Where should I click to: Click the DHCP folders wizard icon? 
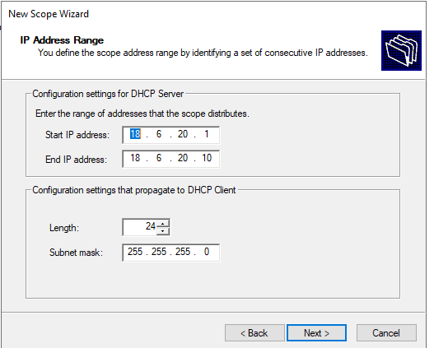401,50
